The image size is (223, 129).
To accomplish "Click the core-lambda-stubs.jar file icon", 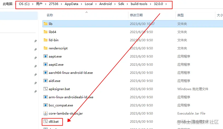I will point(46,113).
